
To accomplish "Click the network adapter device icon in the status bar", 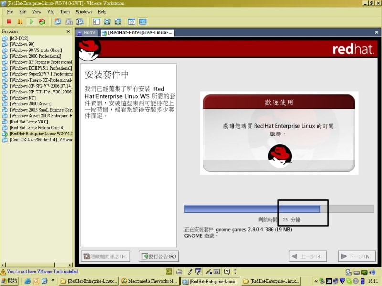I will coord(364,272).
